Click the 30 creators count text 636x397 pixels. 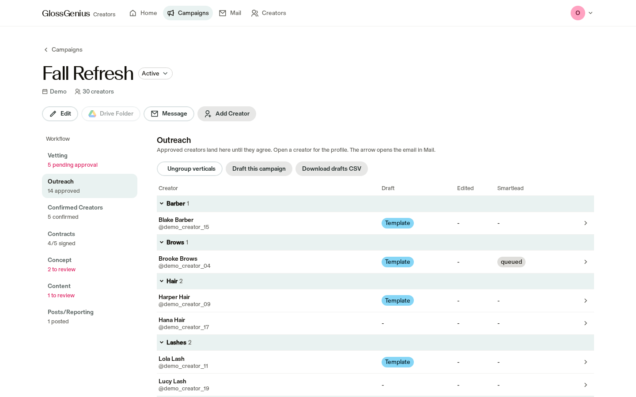[98, 92]
